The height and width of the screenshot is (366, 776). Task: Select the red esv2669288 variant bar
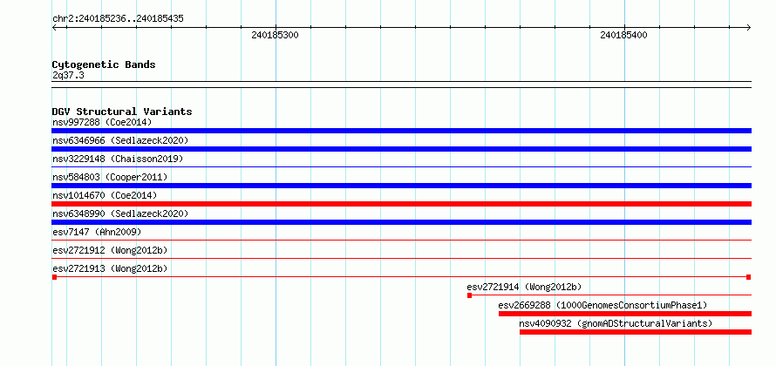tap(625, 314)
